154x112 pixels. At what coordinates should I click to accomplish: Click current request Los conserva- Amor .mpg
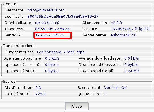tap(61, 52)
